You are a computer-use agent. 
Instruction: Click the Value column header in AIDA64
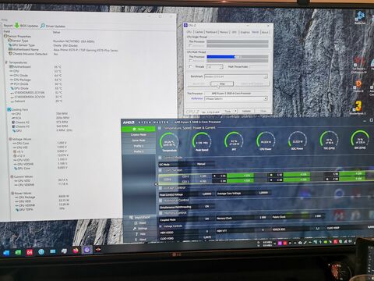click(x=56, y=32)
